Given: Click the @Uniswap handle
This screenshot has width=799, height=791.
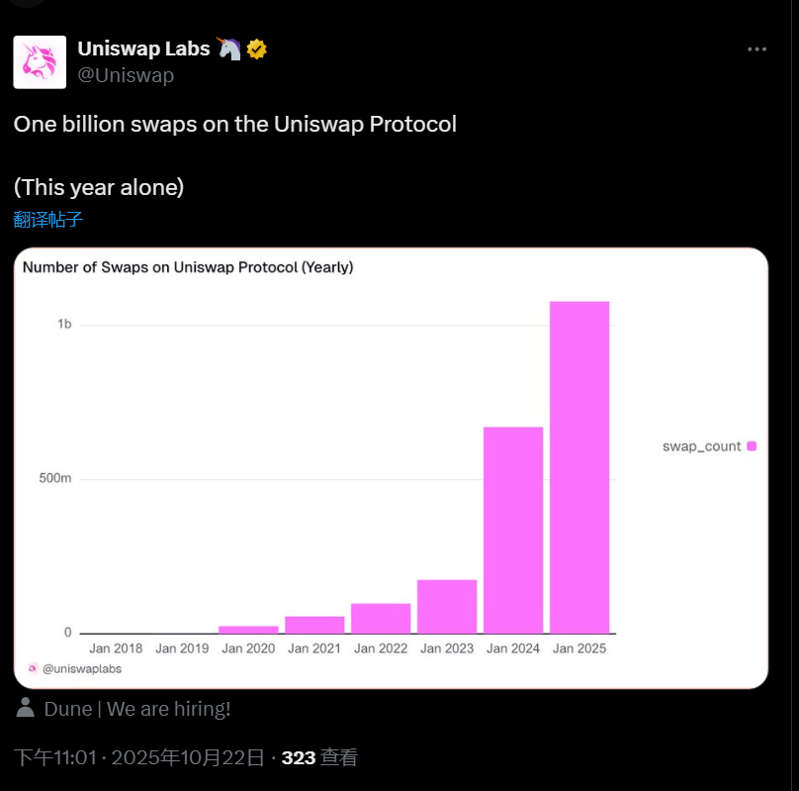Looking at the screenshot, I should coord(126,75).
